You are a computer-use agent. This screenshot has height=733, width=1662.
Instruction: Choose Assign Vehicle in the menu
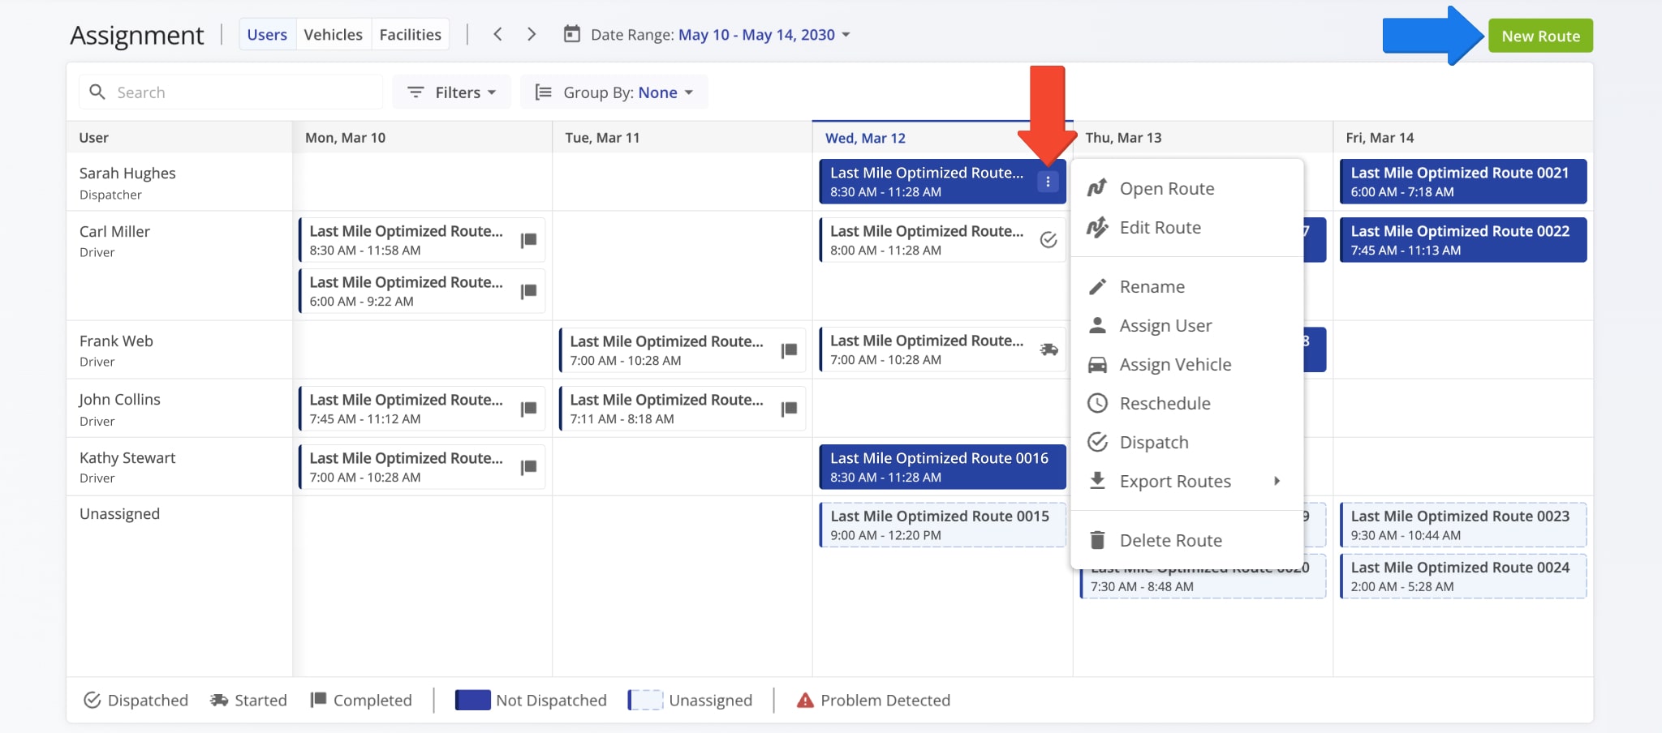(x=1187, y=364)
